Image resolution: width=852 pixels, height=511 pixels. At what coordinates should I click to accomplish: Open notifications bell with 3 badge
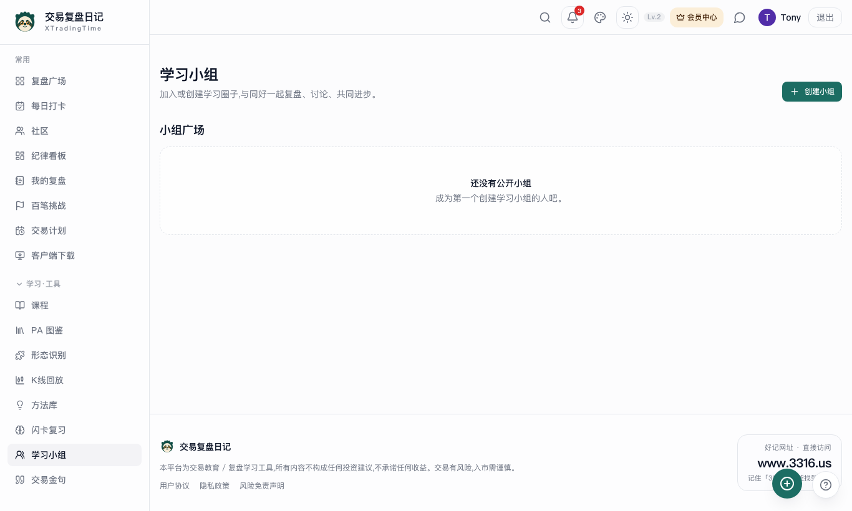tap(573, 17)
